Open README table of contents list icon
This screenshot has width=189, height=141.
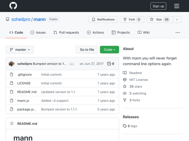(12, 123)
